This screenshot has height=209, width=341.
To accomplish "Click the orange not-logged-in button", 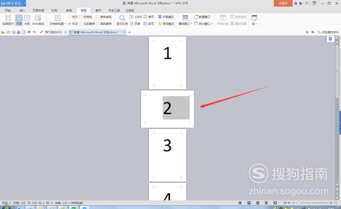I will (x=283, y=3).
